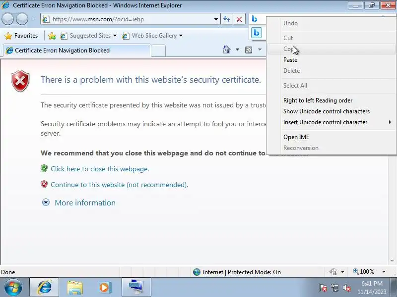Viewport: 397px width, 297px height.
Task: Click the 'Click here to close this webpage' link
Action: click(x=100, y=169)
